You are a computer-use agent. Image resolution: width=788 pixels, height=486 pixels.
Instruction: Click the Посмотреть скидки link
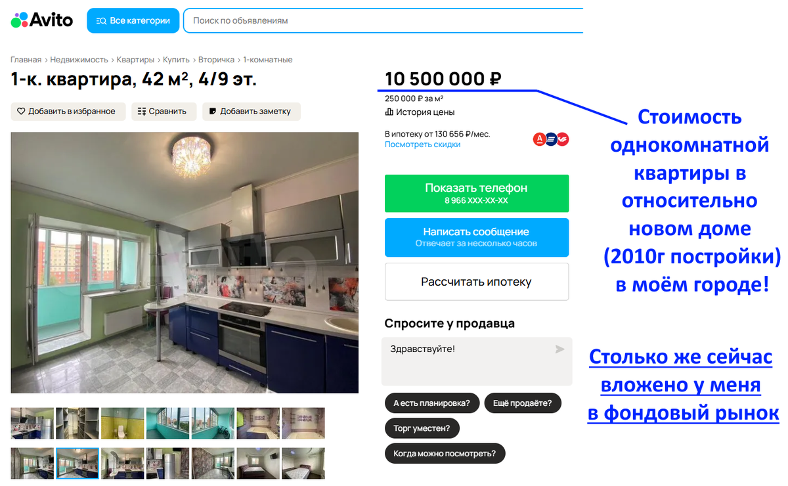(422, 144)
